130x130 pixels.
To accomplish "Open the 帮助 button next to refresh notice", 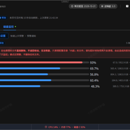I will tap(4, 18).
